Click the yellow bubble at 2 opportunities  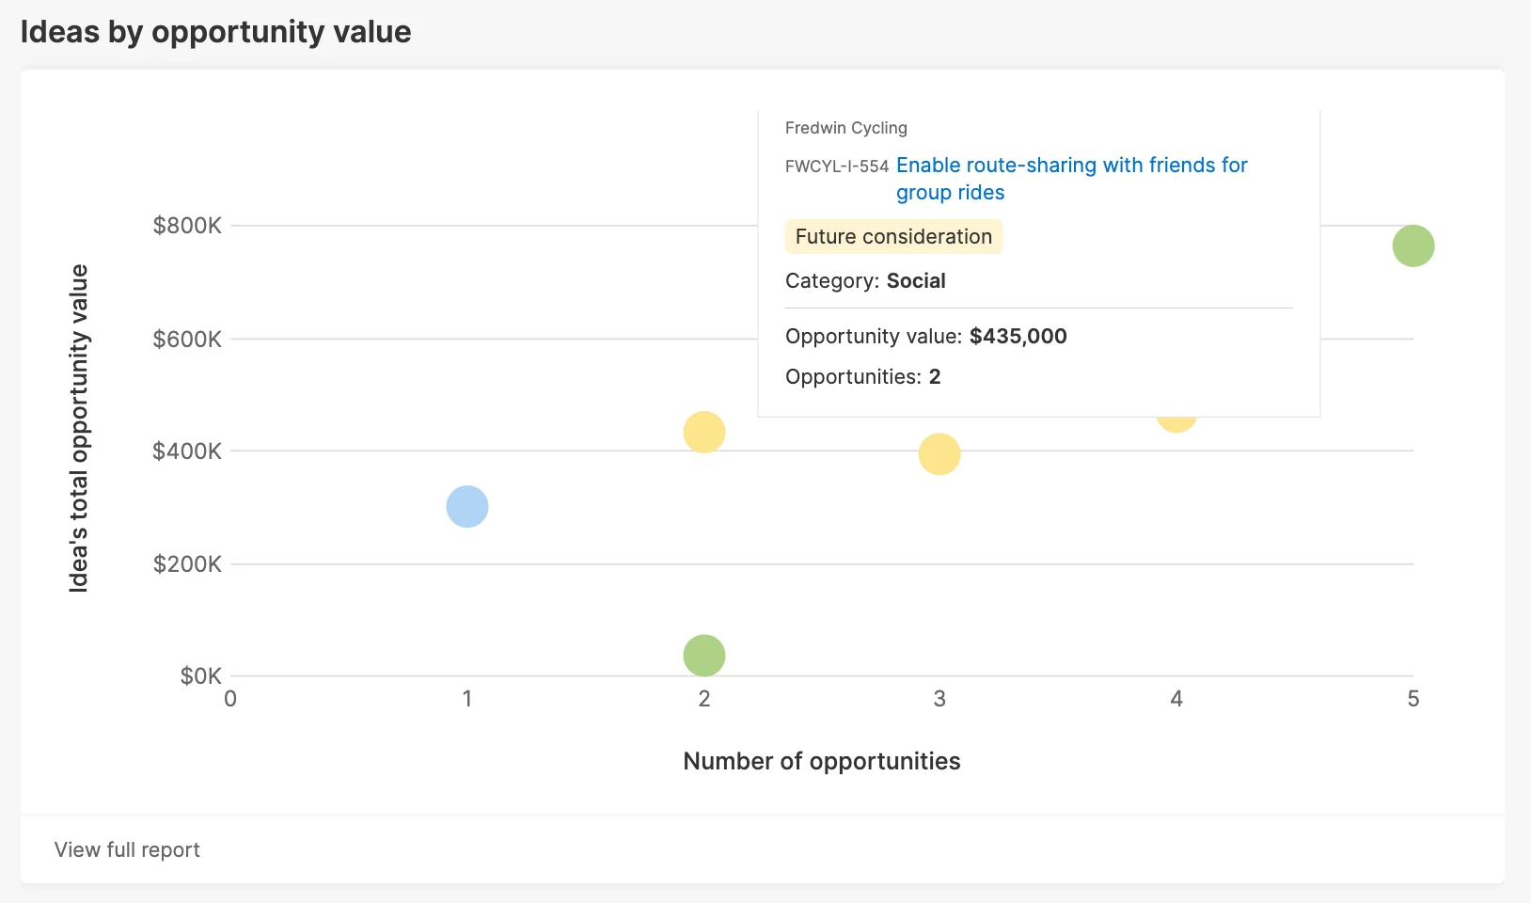[703, 432]
